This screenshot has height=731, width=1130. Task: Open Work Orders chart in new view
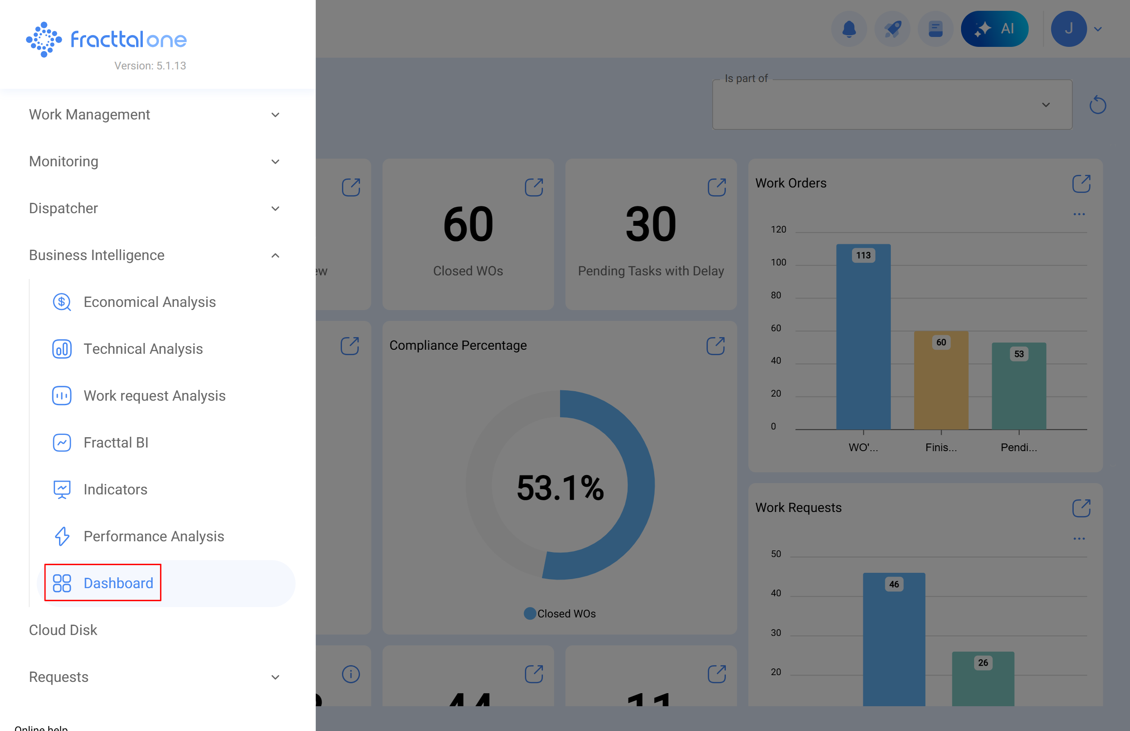pyautogui.click(x=1080, y=184)
